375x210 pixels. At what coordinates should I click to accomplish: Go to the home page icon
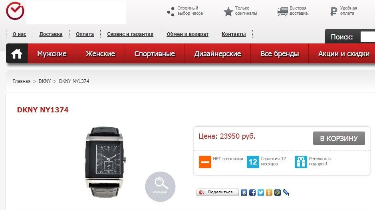pos(17,54)
